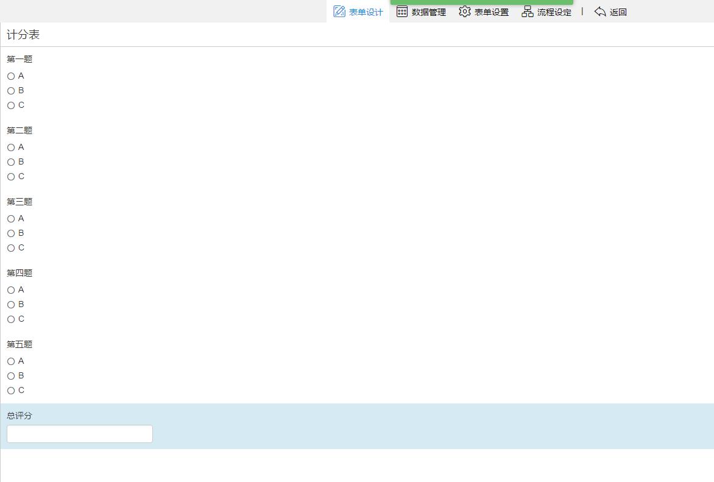Screen dimensions: 714x482
Task: Click the 总评分 field label
Action: [x=19, y=416]
